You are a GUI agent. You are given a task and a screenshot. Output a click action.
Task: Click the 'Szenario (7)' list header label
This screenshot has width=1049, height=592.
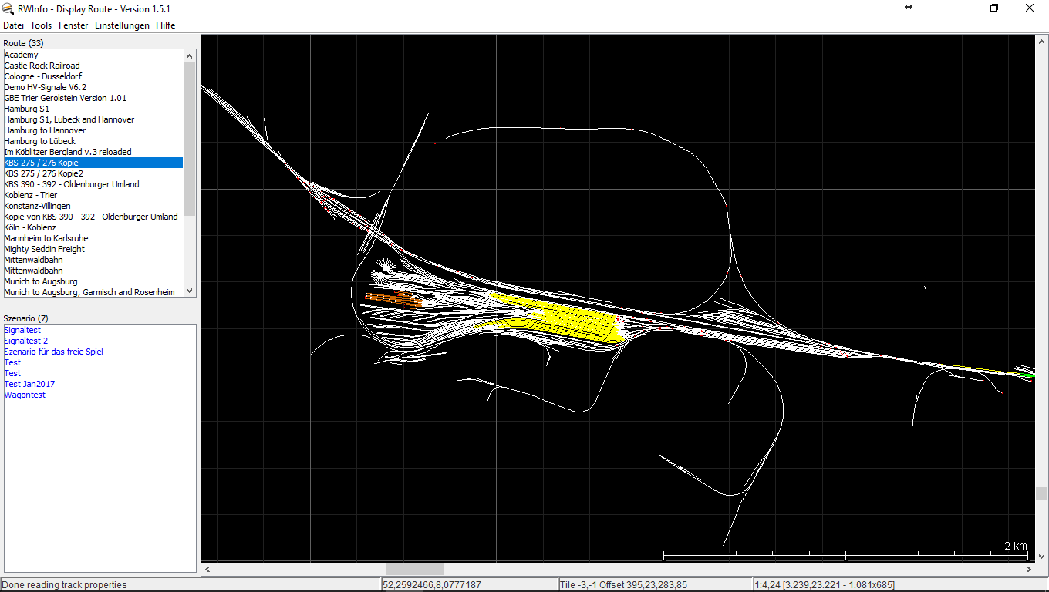click(26, 318)
